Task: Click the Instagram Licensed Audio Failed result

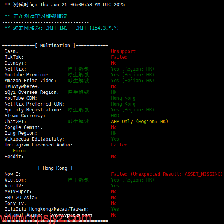Action: click(x=119, y=145)
